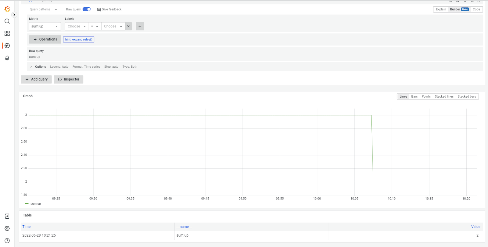
Task: Remove the label filter with X
Action: click(128, 26)
